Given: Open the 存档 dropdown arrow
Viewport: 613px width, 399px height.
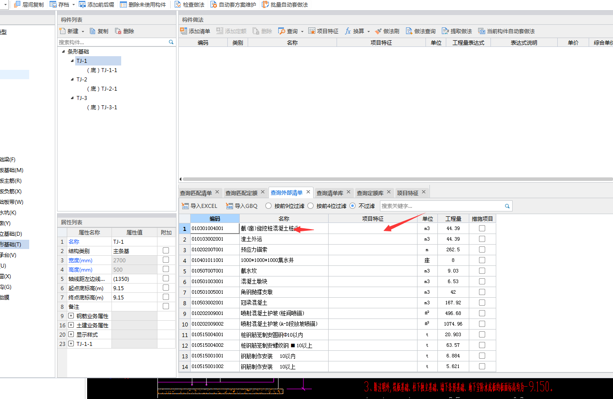Looking at the screenshot, I should [x=73, y=4].
